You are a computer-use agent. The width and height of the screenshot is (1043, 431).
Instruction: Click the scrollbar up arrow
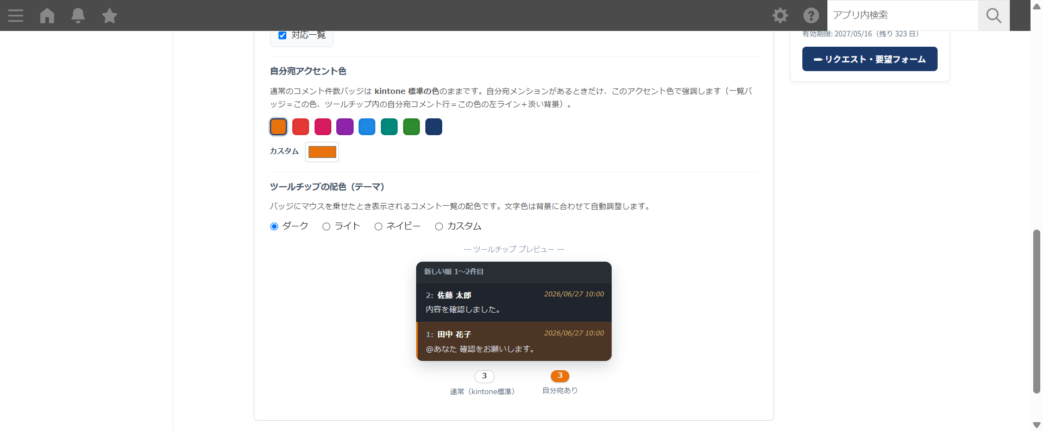[1036, 6]
